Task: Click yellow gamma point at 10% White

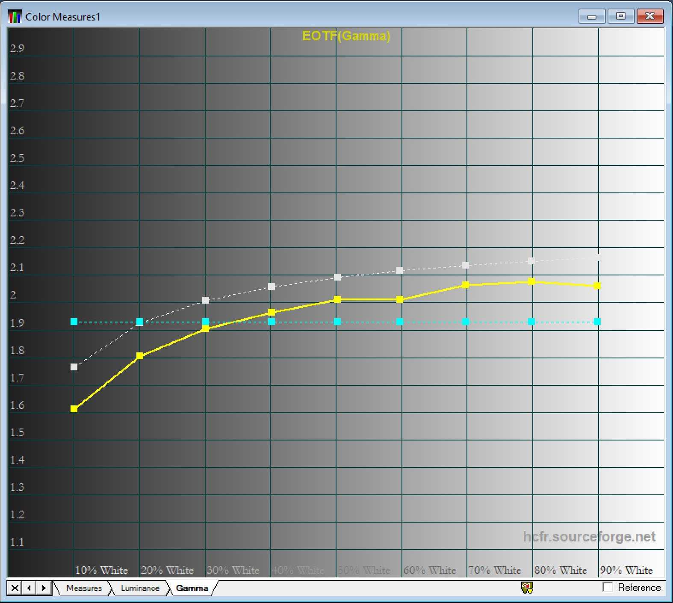Action: (74, 409)
